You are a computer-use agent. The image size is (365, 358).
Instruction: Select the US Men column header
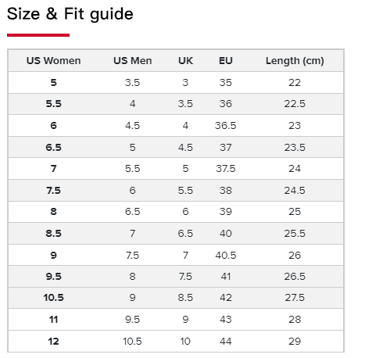(133, 61)
